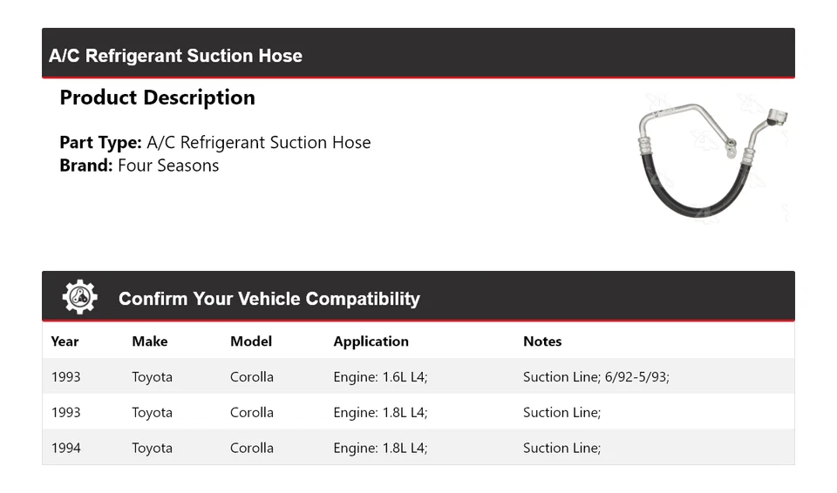
Task: Click Toyota in the 1994 row
Action: pyautogui.click(x=152, y=448)
